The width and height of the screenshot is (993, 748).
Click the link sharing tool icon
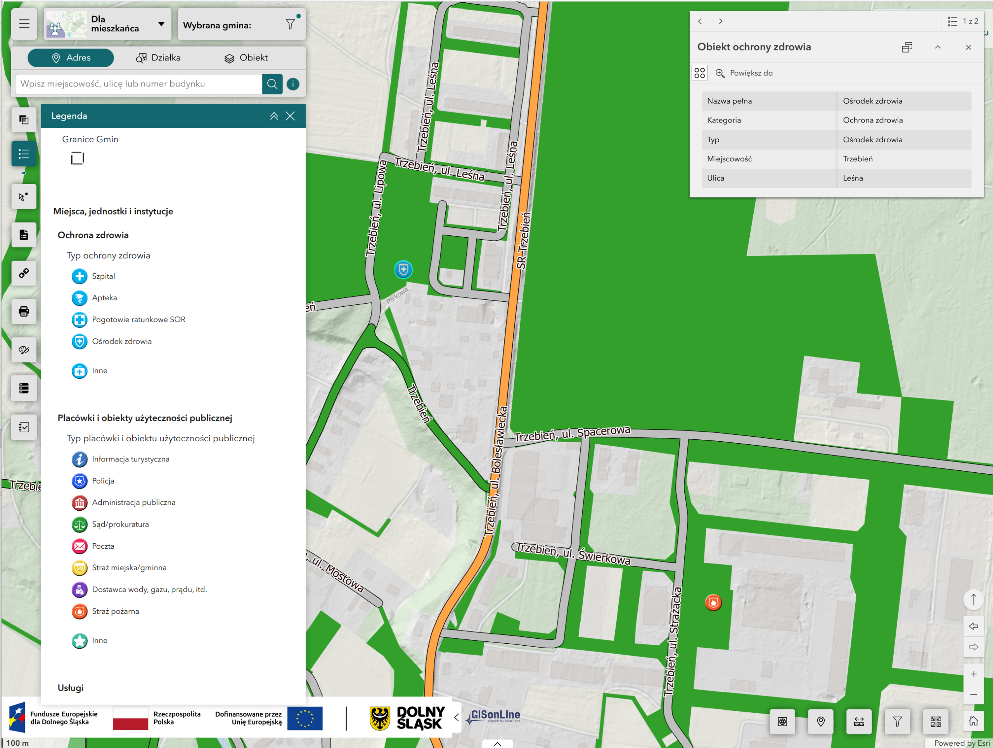(24, 273)
